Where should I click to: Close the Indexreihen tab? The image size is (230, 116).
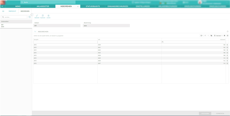[78, 6]
